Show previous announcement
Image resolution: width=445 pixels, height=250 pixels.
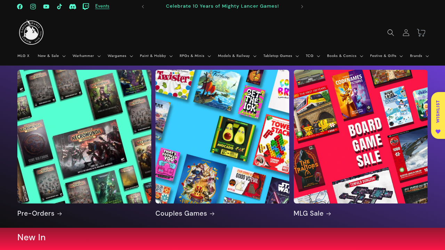pos(143,7)
